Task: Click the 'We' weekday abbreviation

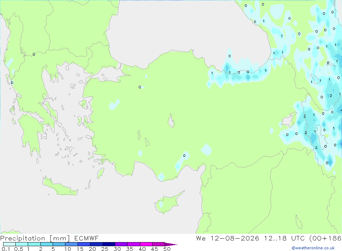Action: click(x=201, y=238)
